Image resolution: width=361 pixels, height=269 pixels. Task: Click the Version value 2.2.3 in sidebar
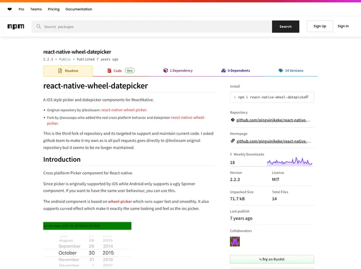pos(235,180)
